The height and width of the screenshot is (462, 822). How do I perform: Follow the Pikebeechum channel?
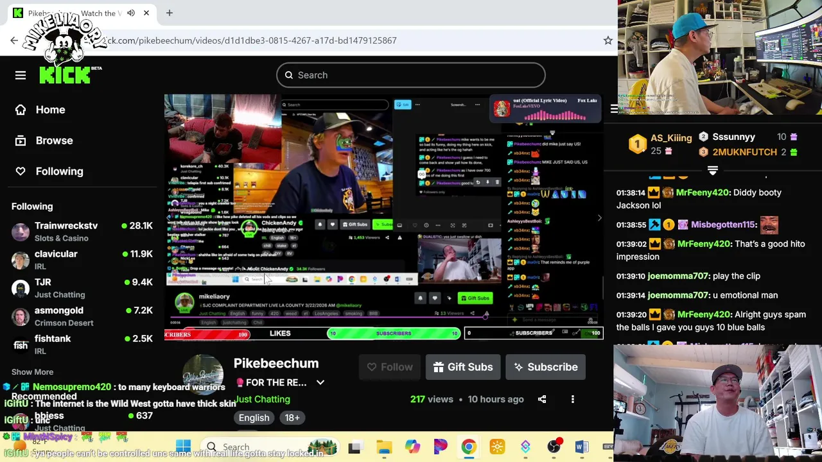(390, 367)
